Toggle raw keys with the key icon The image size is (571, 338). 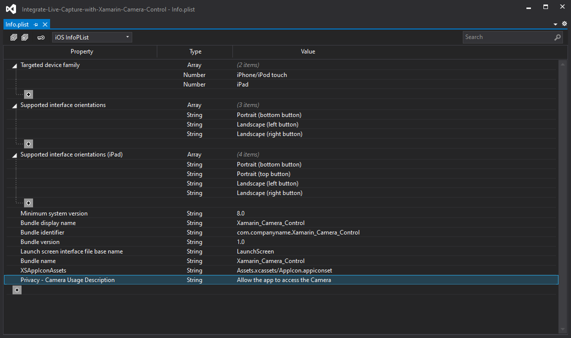point(41,37)
